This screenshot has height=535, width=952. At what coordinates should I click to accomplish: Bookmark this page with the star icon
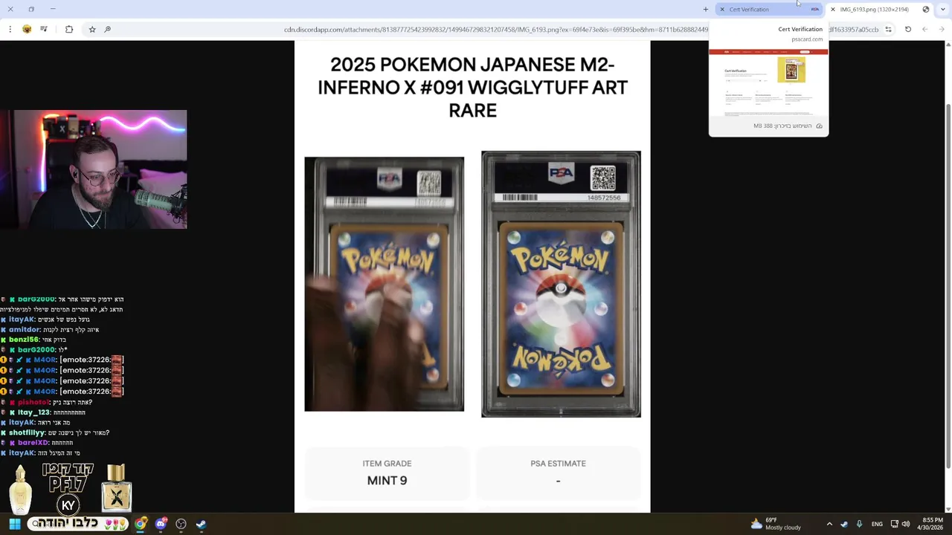(x=92, y=29)
